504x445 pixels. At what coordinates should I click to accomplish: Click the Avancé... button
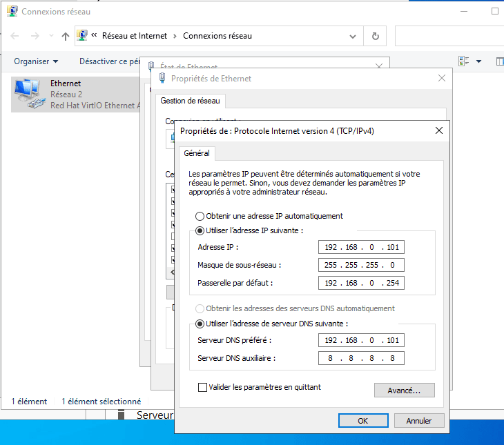click(404, 390)
